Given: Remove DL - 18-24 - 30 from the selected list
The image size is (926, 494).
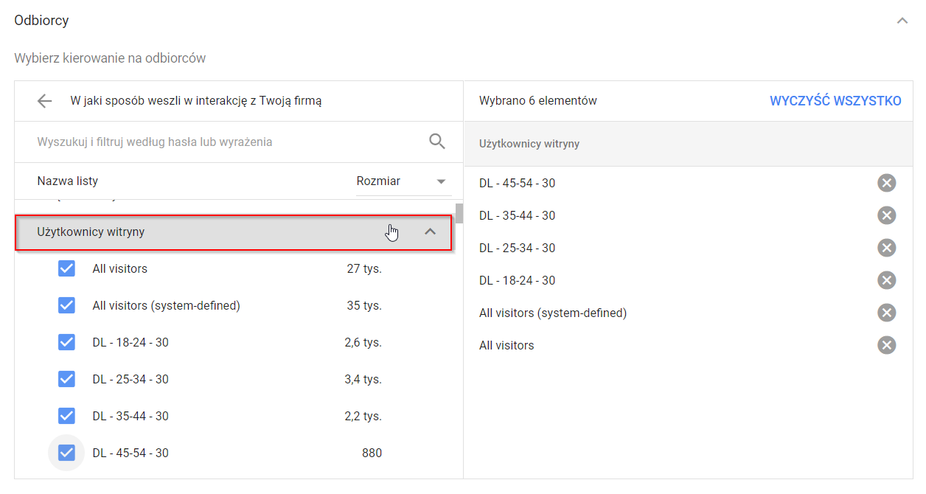Looking at the screenshot, I should pos(887,280).
